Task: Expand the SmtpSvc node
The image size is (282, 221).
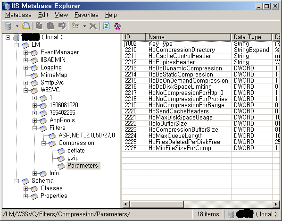Action: [x=26, y=83]
